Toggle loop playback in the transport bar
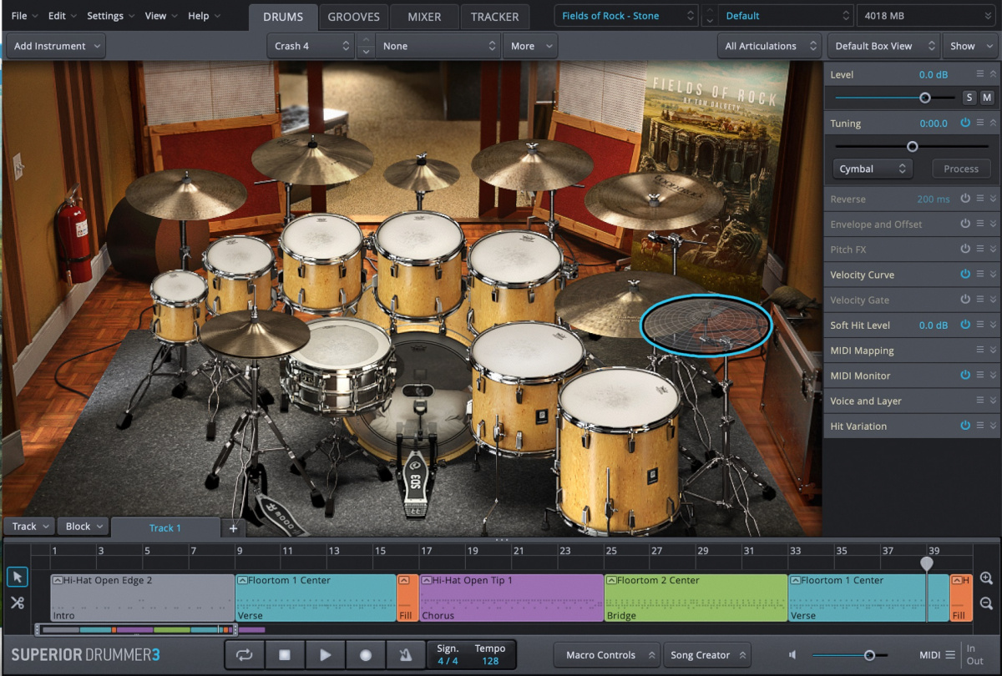 (x=244, y=655)
